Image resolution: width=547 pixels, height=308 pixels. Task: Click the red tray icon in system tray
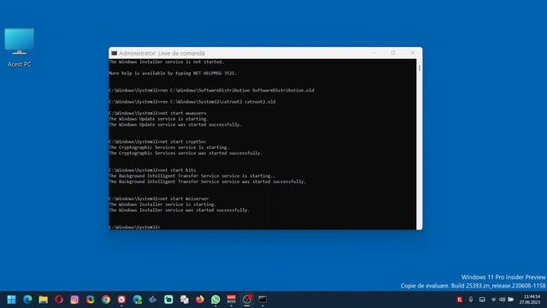460,299
